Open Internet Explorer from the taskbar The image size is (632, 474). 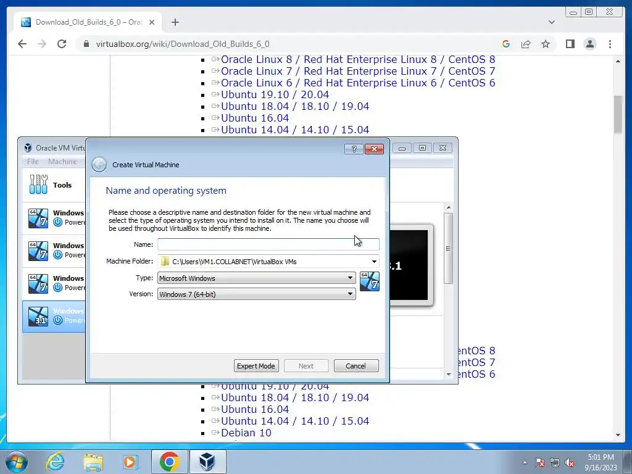(55, 462)
